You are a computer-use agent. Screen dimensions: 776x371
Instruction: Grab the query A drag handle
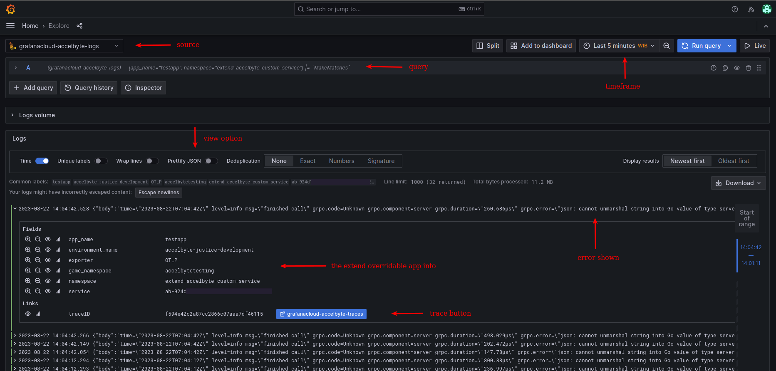click(x=759, y=68)
